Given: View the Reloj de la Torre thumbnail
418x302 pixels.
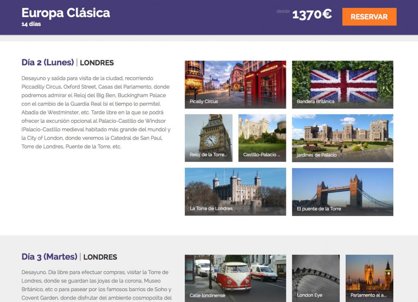Looking at the screenshot, I should pos(209,138).
